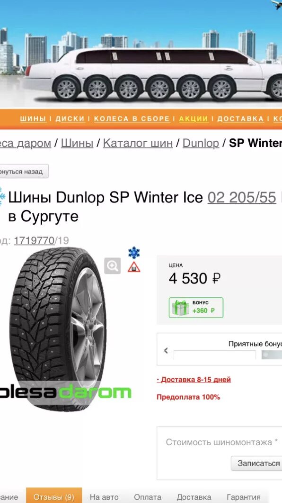
Task: Open the КОЛЕСА В СБОРЕ menu item
Action: (x=132, y=119)
